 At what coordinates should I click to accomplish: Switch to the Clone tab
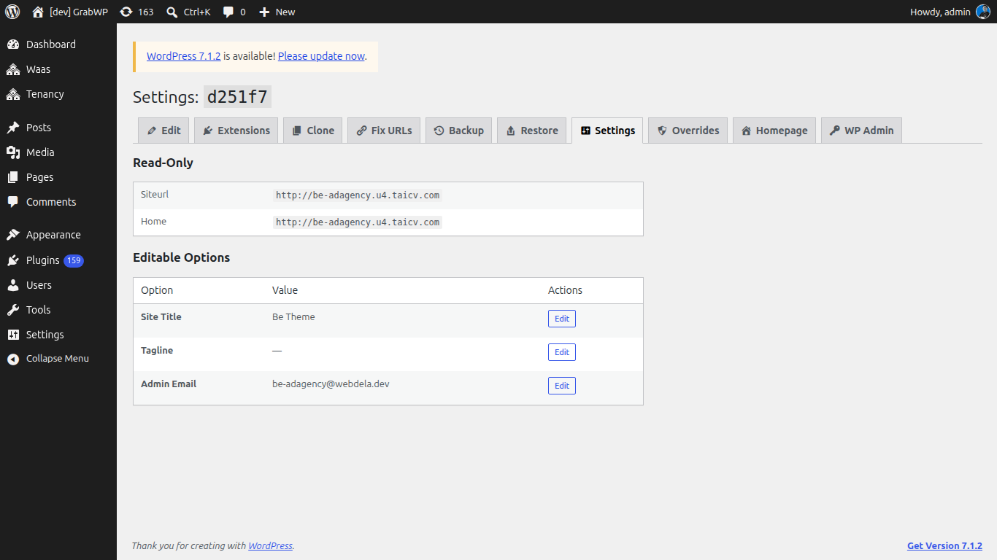pos(312,131)
